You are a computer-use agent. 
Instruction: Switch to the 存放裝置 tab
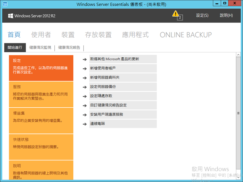pyautogui.click(x=98, y=35)
